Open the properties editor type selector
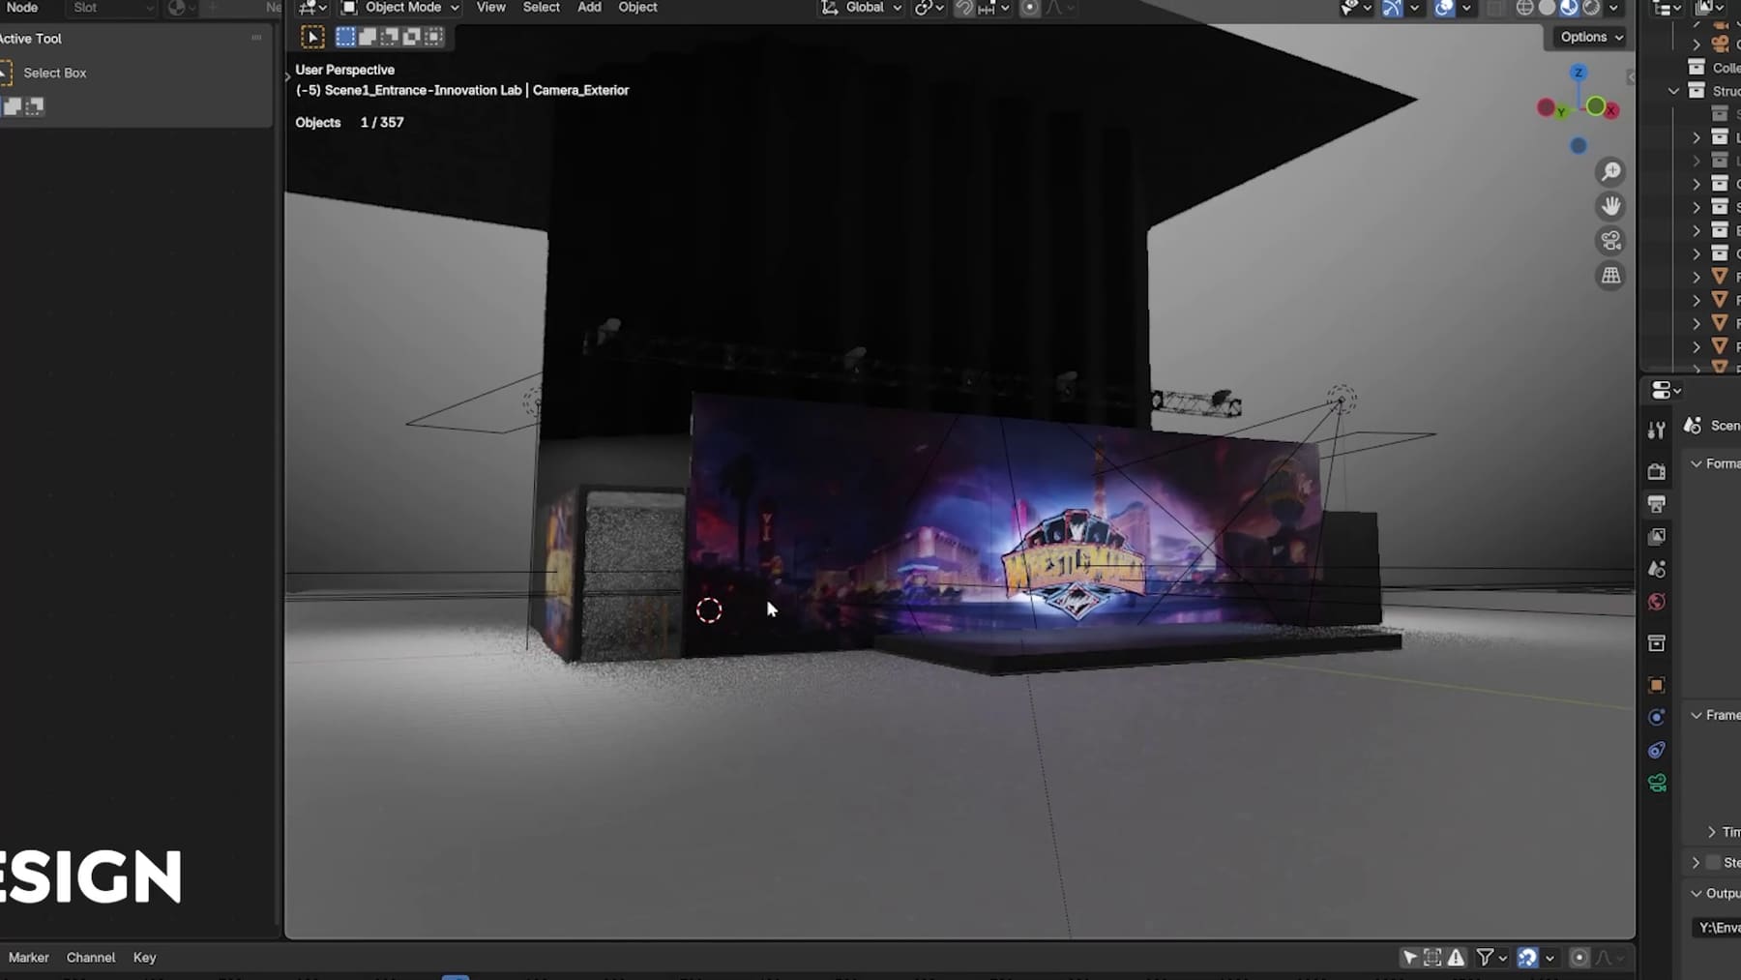This screenshot has height=980, width=1741. coord(1666,391)
